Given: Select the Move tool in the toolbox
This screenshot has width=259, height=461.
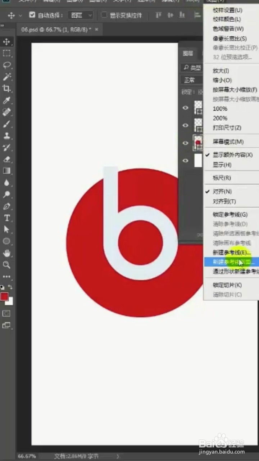Looking at the screenshot, I should pyautogui.click(x=6, y=42).
